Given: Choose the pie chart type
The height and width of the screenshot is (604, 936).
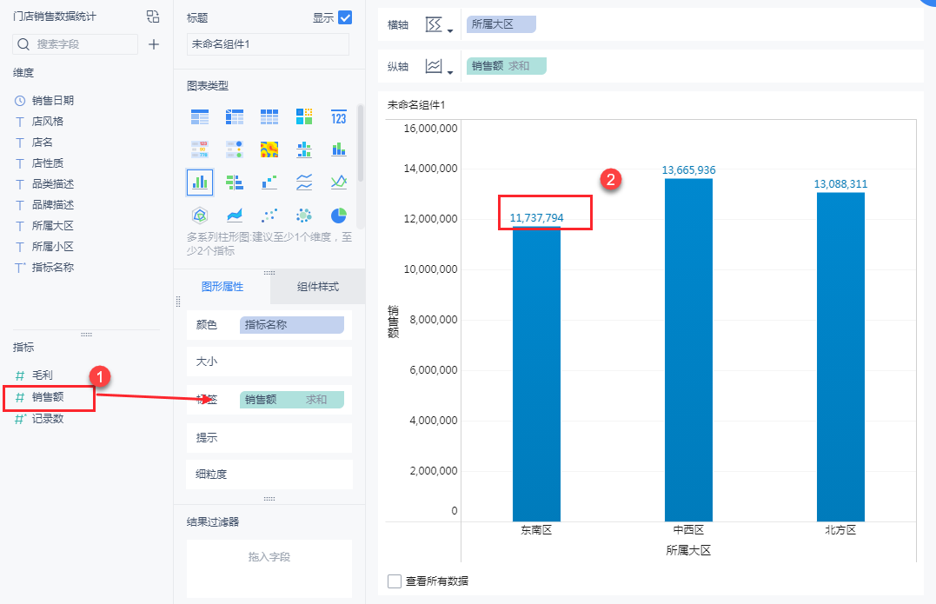Looking at the screenshot, I should 338,215.
